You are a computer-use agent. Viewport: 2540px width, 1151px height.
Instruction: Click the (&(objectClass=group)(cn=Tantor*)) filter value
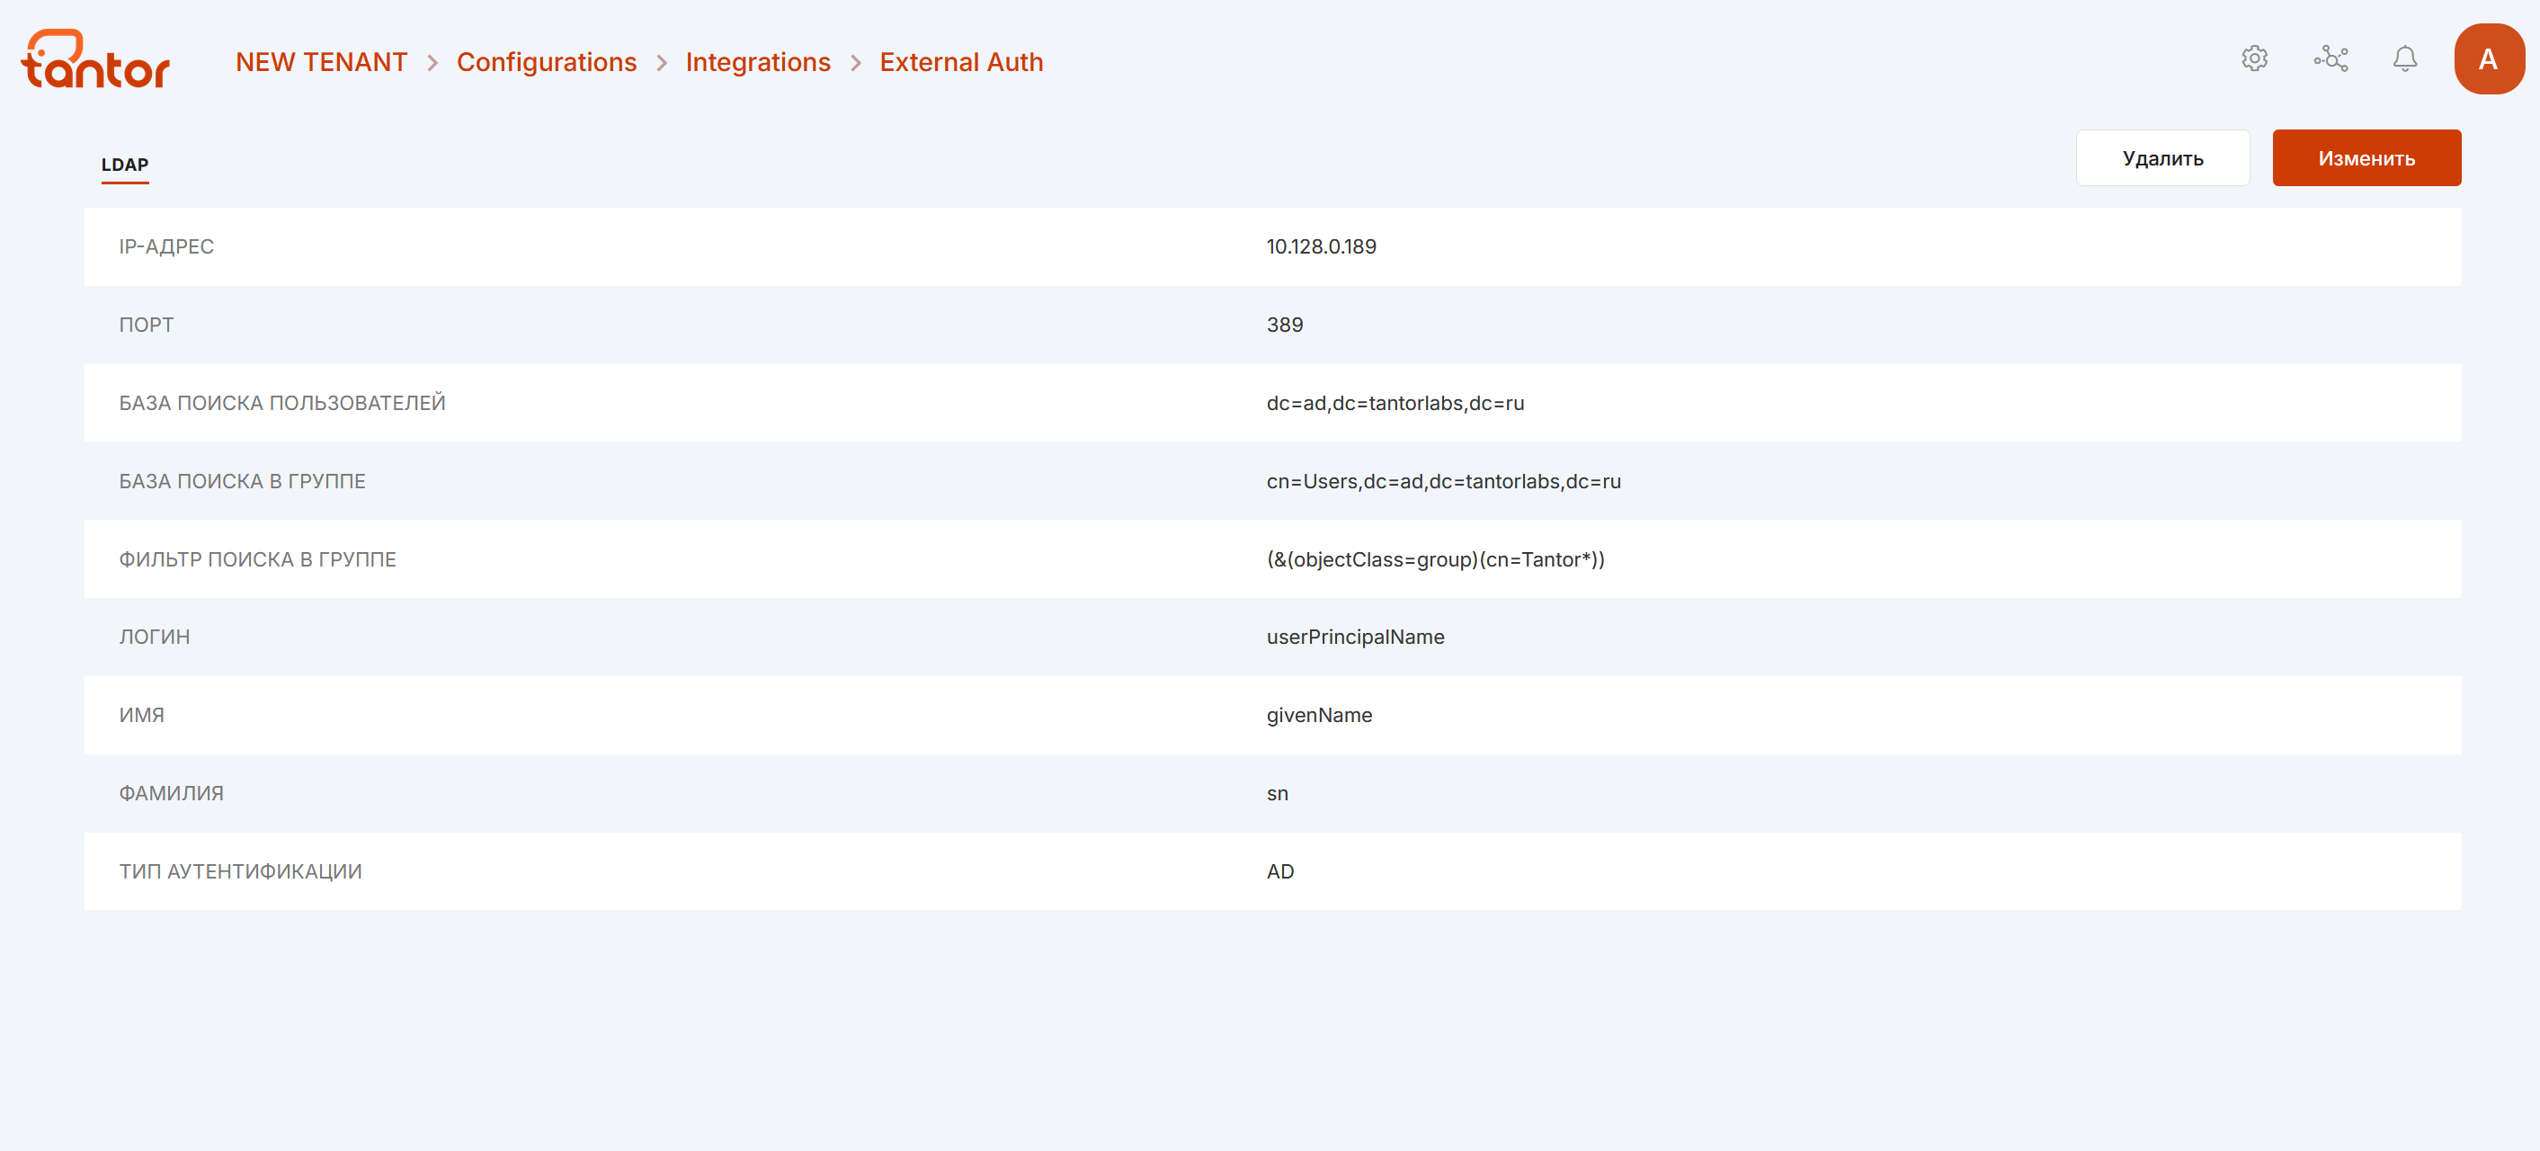[x=1436, y=559]
